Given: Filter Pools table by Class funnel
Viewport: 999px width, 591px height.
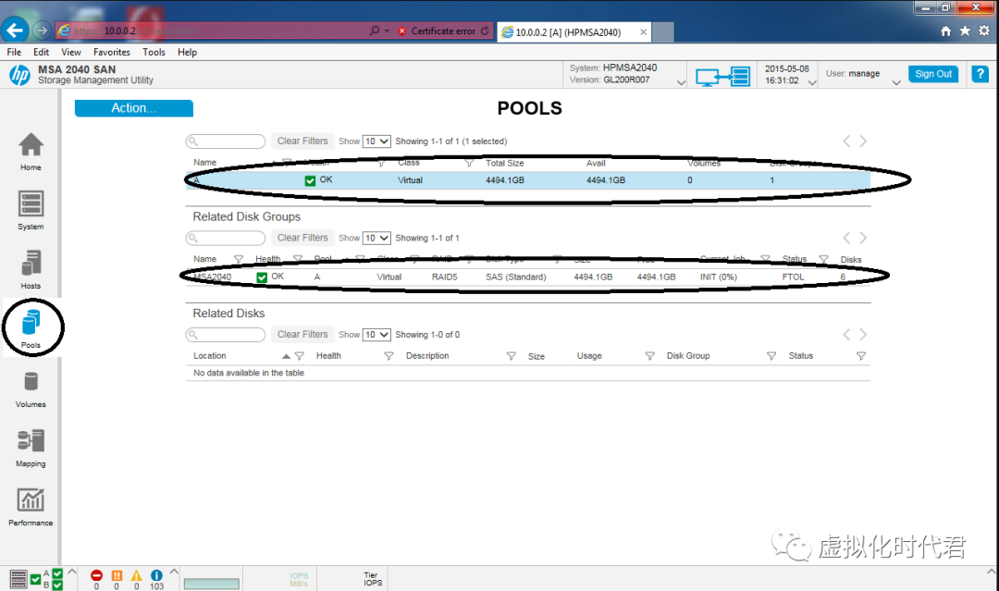Looking at the screenshot, I should click(469, 163).
